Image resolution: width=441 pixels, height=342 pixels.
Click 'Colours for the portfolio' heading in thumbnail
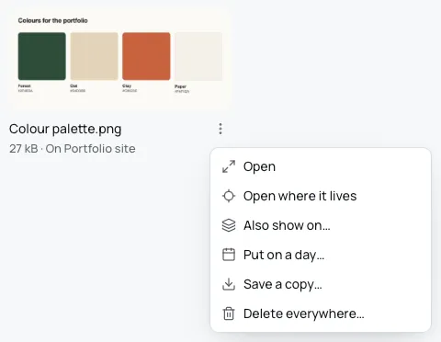pos(52,20)
